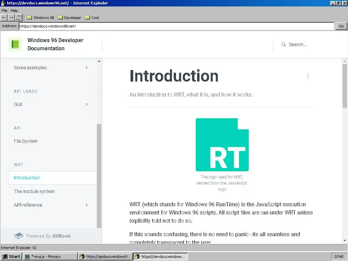Viewport: 348px width, 261px height.
Task: Switch to virus.js Monaco taskbar window
Action: click(50, 257)
